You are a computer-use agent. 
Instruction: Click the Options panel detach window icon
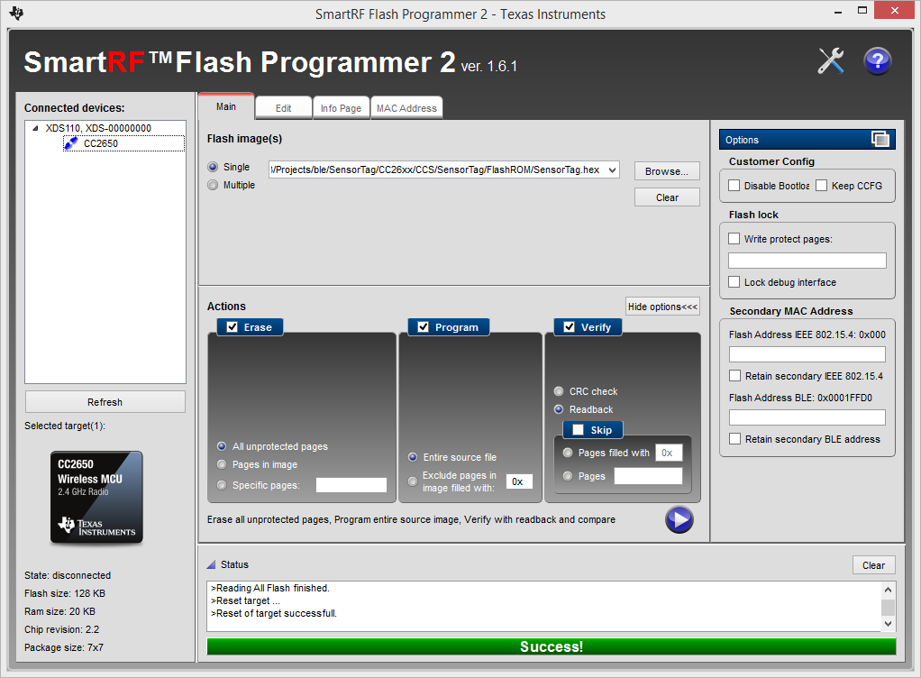[880, 139]
